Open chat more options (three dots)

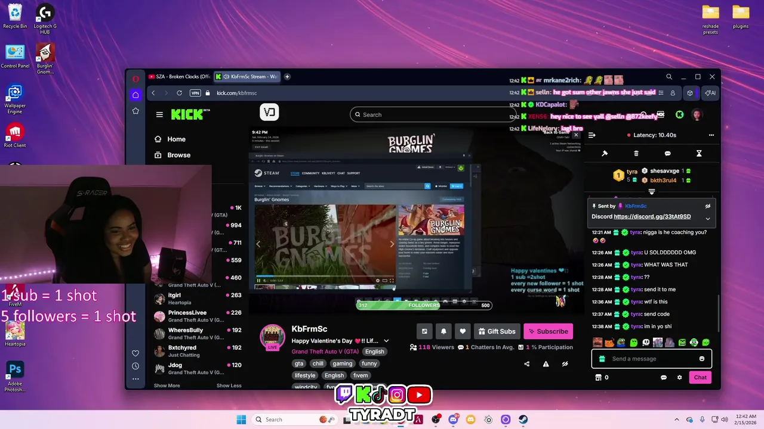711,135
